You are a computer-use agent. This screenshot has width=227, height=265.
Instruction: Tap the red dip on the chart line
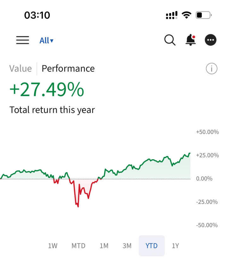coord(77,202)
